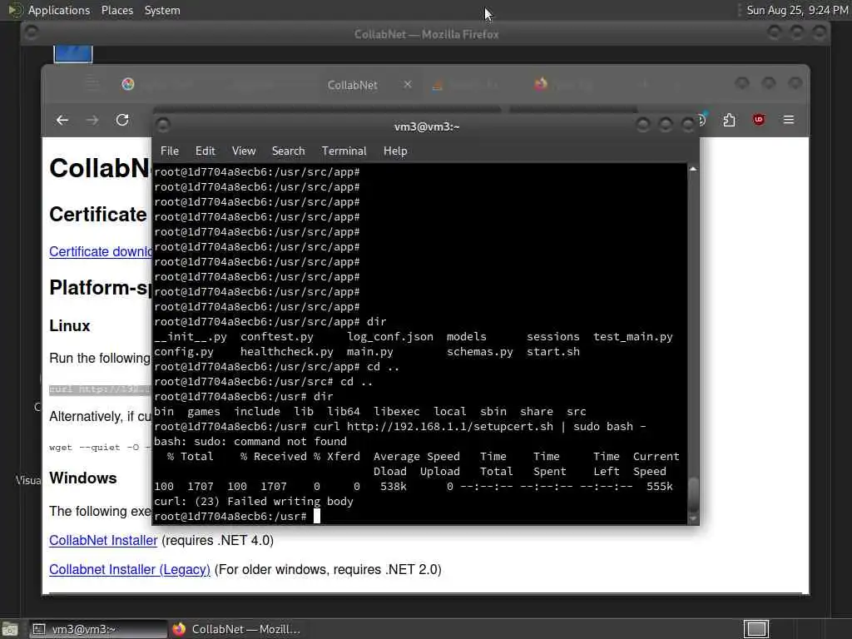Image resolution: width=852 pixels, height=639 pixels.
Task: Click the terminal scrollbar thumb
Action: coord(693,495)
